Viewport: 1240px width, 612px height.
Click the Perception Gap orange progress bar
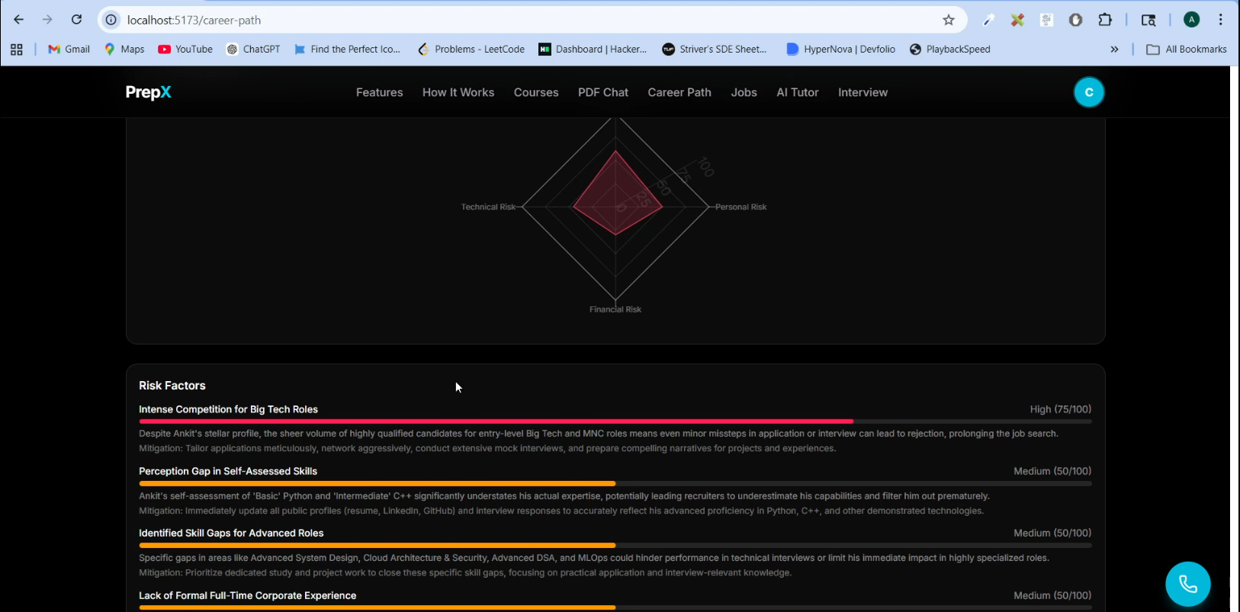[377, 483]
